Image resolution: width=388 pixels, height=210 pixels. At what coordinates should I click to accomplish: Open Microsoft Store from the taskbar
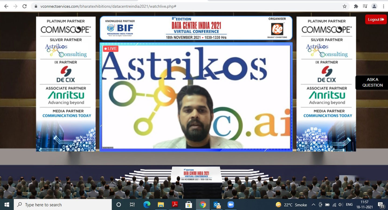(x=189, y=205)
